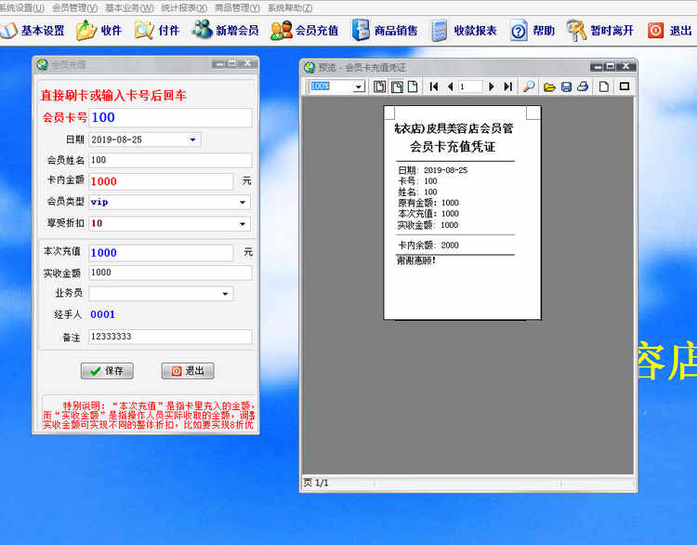This screenshot has width=697, height=545.
Task: Click the 经手人 value 0001
Action: click(x=102, y=314)
